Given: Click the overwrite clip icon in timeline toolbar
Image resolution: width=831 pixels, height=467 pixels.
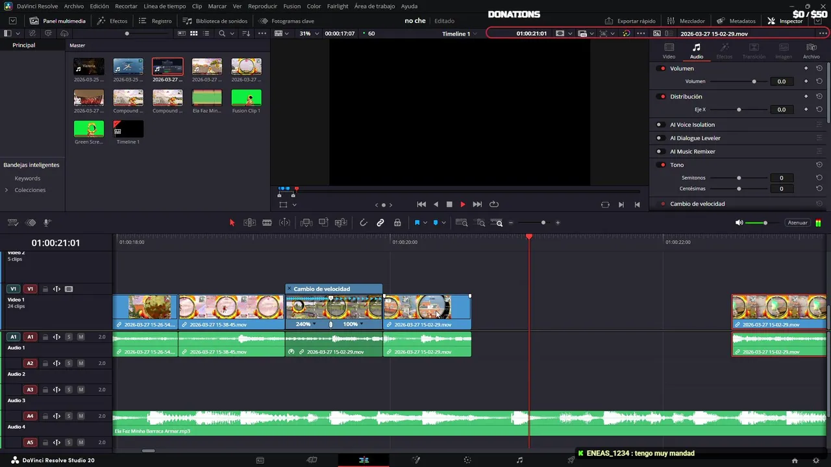Looking at the screenshot, I should pos(323,222).
